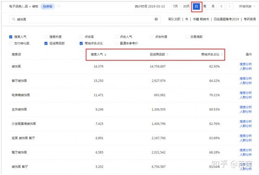Sort by 在线商品数 using its column sort arrow

[x=168, y=54]
